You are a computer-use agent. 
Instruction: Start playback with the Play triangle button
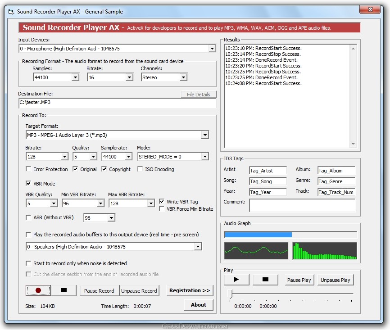click(x=236, y=280)
